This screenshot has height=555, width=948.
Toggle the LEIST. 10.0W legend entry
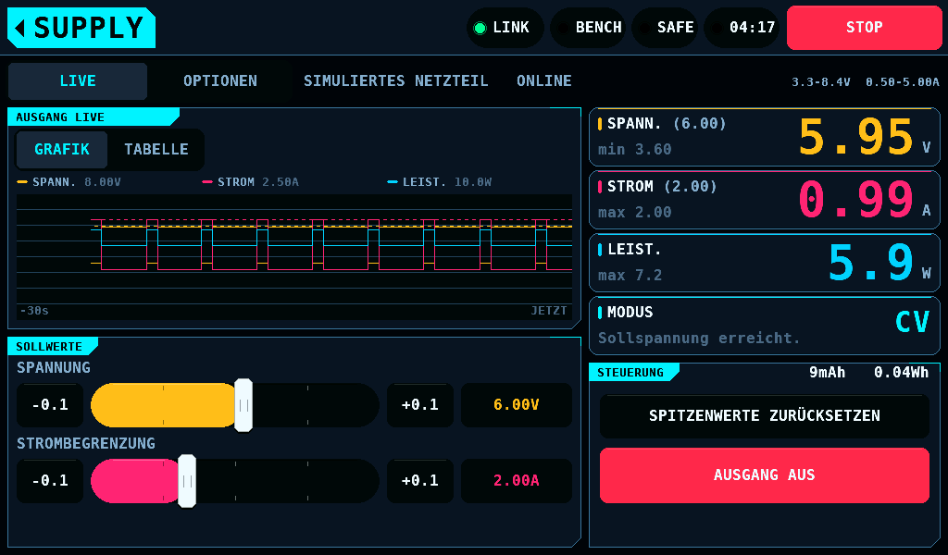tap(440, 182)
